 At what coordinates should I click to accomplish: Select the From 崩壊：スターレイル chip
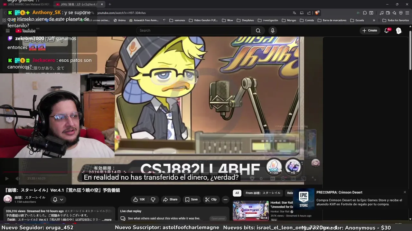263,193
